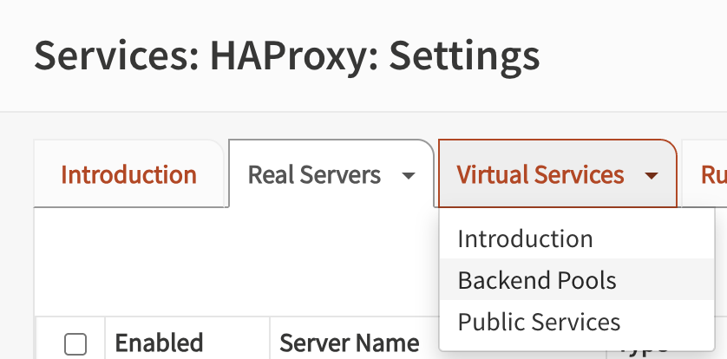Collapse the Virtual Services dropdown caret
Viewport: 727px width, 359px height.
point(652,176)
